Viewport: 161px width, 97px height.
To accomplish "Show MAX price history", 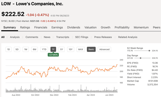I will pos(80,49).
